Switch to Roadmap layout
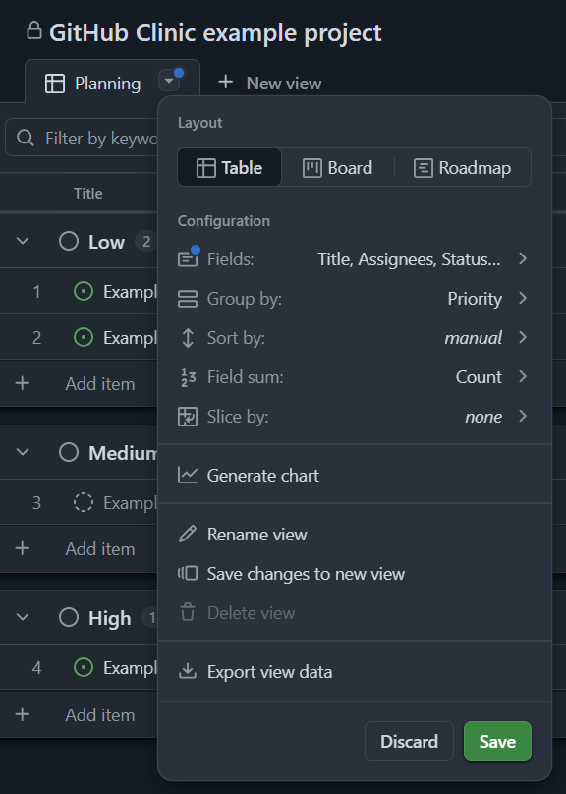 pos(462,168)
